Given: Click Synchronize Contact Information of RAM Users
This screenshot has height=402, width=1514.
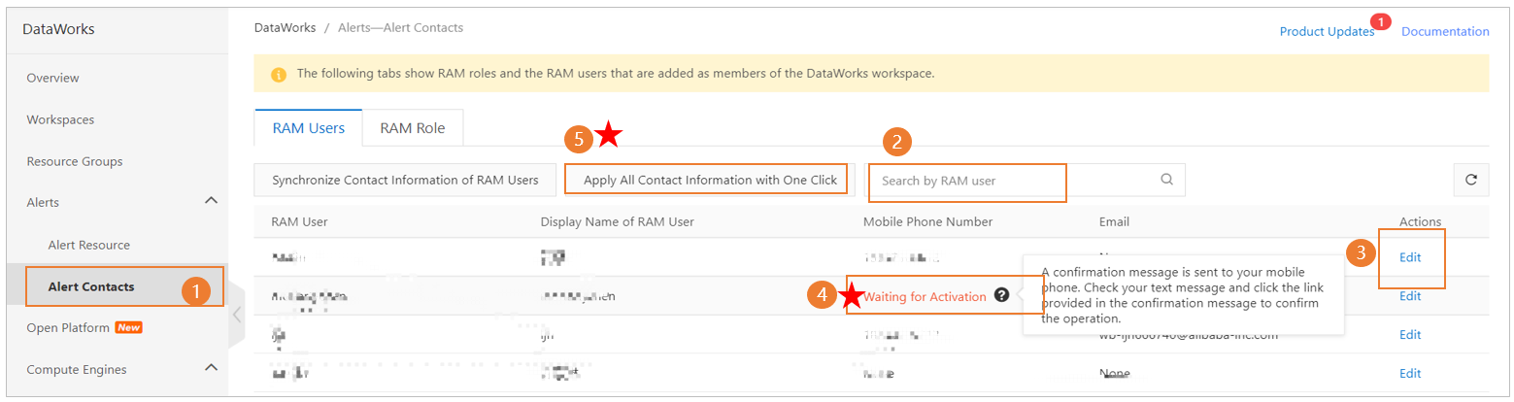Looking at the screenshot, I should (405, 180).
